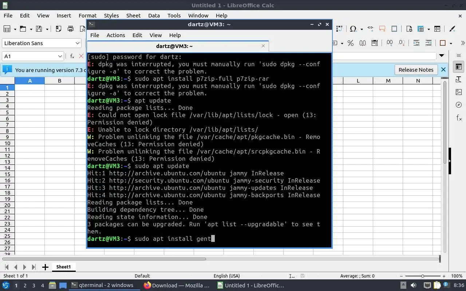Click the Format as Percent icon
The image size is (466, 291).
351,43
